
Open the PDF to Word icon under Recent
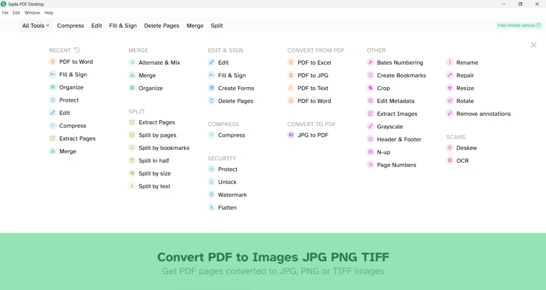point(52,62)
